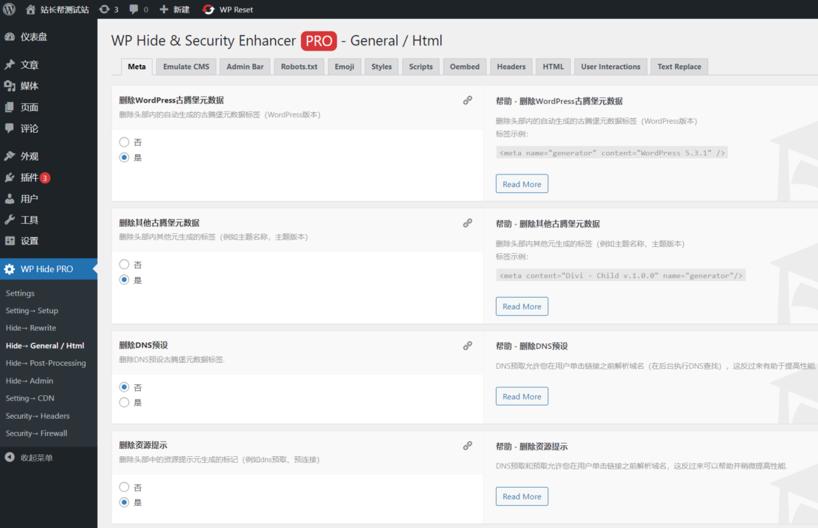The height and width of the screenshot is (528, 818).
Task: Switch to the Emulate CMS tab
Action: pos(186,67)
